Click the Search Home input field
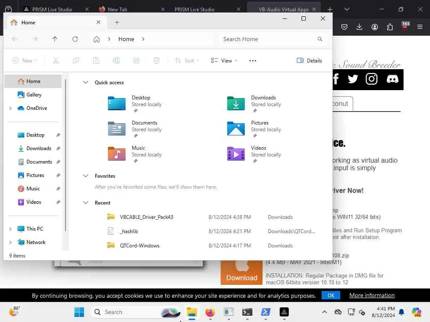 [273, 39]
